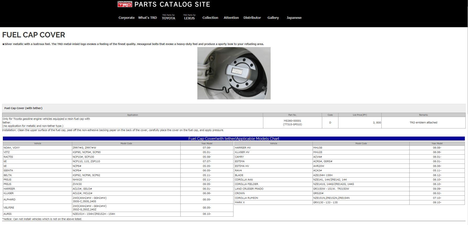Click the notice about unlisted vehicles
This screenshot has width=468, height=225.
[x=42, y=219]
